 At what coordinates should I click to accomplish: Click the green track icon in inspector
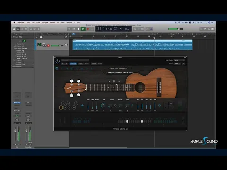(24, 41)
